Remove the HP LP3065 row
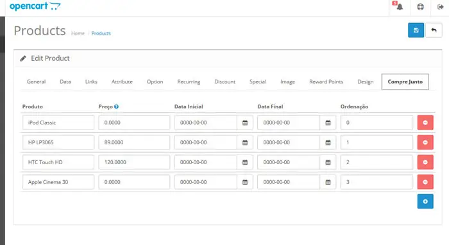449x245 pixels. tap(425, 142)
